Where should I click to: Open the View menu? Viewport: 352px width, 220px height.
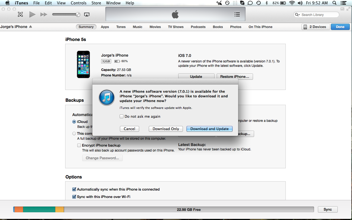tap(61, 3)
